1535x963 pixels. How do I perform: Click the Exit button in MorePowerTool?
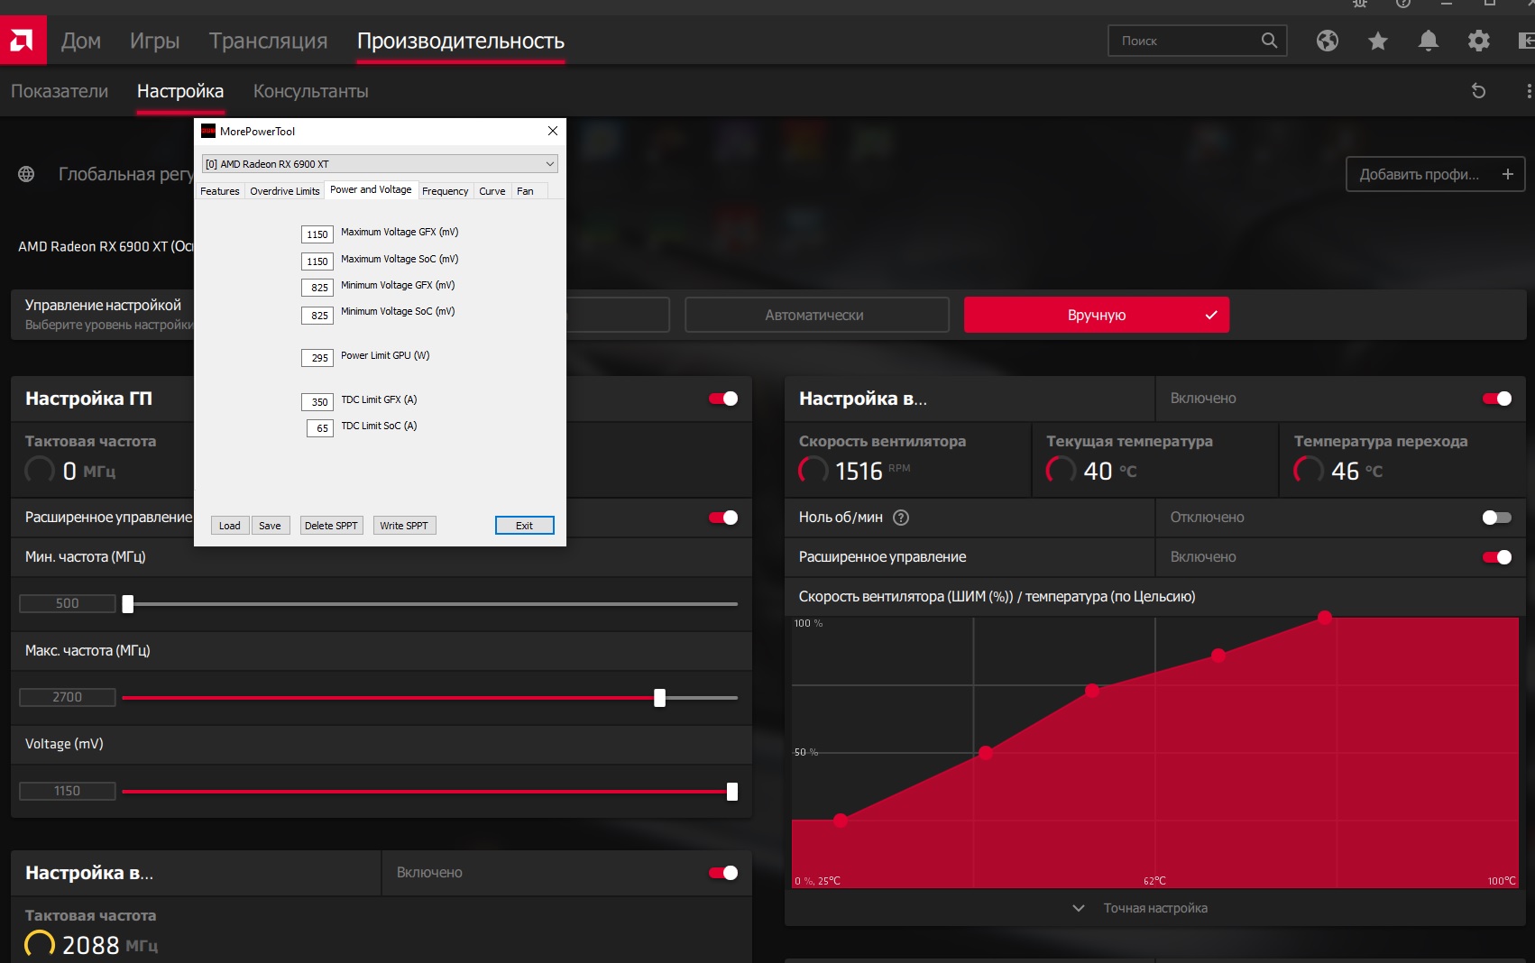(x=524, y=526)
